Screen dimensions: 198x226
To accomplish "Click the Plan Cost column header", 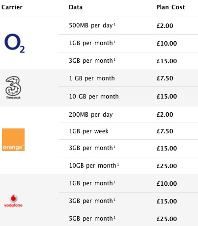I will [x=170, y=7].
